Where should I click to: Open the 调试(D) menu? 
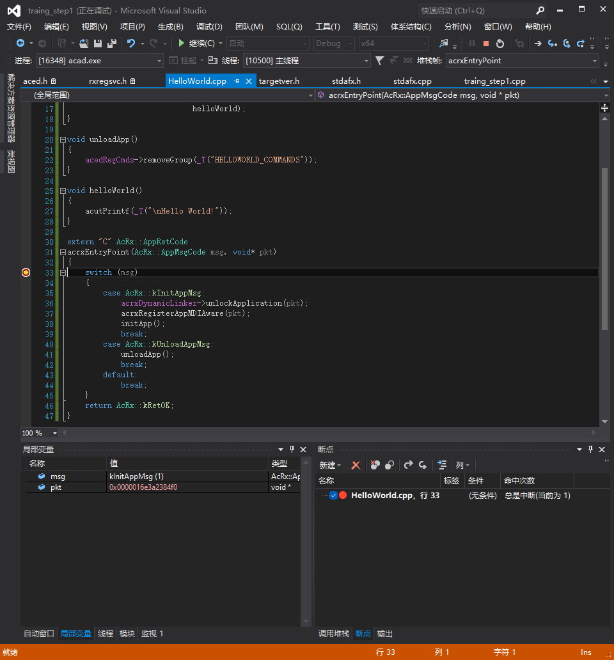tap(209, 27)
